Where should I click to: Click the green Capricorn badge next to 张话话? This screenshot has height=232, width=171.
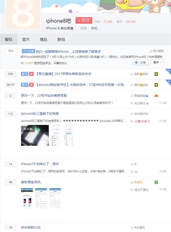(156, 182)
